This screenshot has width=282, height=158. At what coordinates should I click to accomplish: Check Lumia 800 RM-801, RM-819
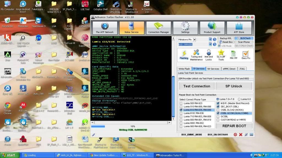pyautogui.click(x=181, y=120)
